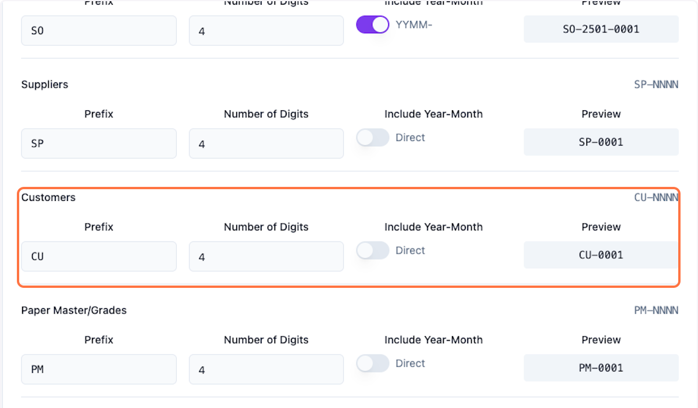Click the Suppliers section heading
Screen dimensions: 698x408
point(45,85)
